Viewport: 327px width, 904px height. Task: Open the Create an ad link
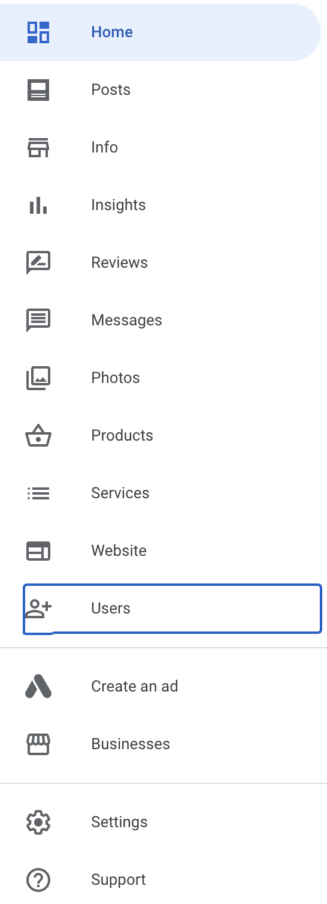click(x=135, y=686)
